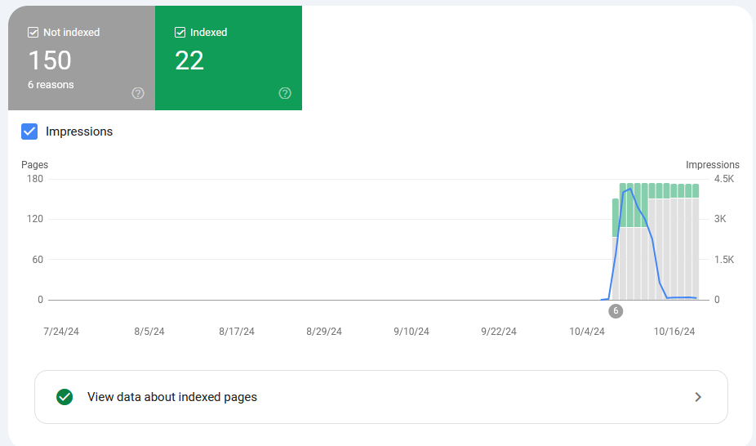Uncheck the Not indexed checkbox
The image size is (756, 446).
(33, 33)
